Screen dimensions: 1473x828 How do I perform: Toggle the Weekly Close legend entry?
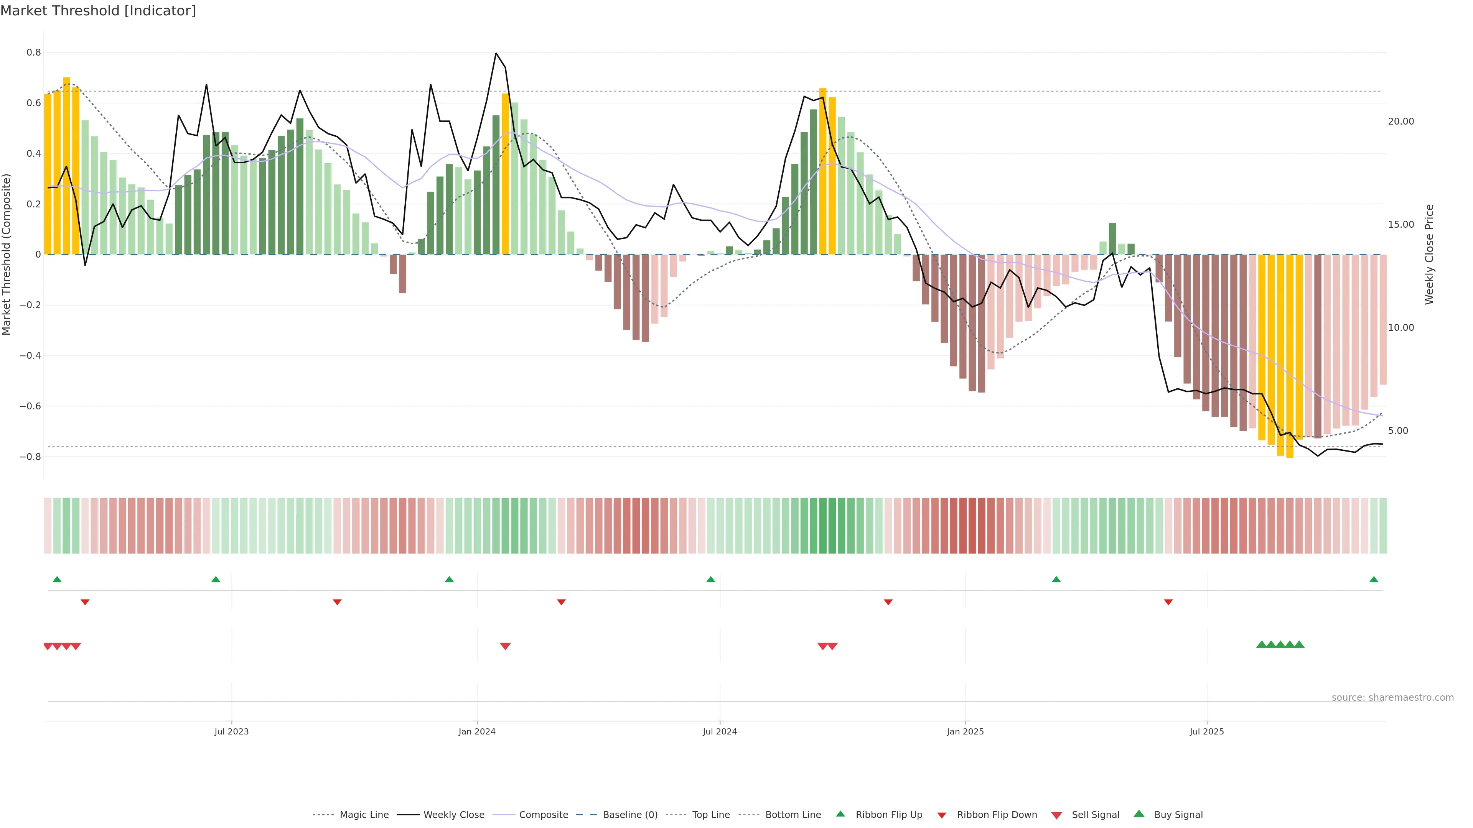pyautogui.click(x=453, y=815)
